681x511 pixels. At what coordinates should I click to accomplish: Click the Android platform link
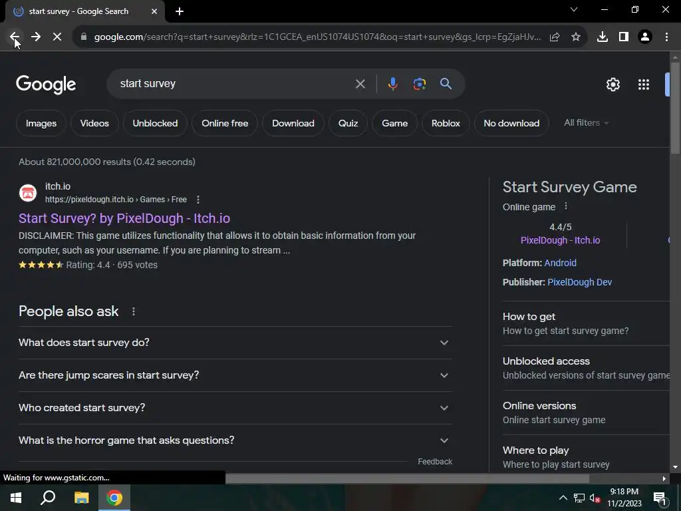pyautogui.click(x=560, y=263)
